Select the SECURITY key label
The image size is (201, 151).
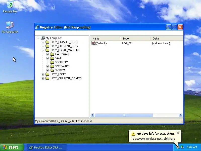pos(62,62)
